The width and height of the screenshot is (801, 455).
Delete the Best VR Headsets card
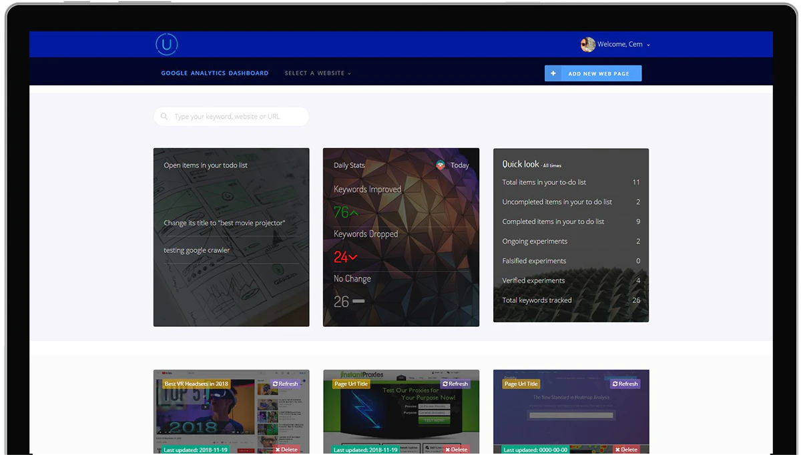tap(286, 450)
